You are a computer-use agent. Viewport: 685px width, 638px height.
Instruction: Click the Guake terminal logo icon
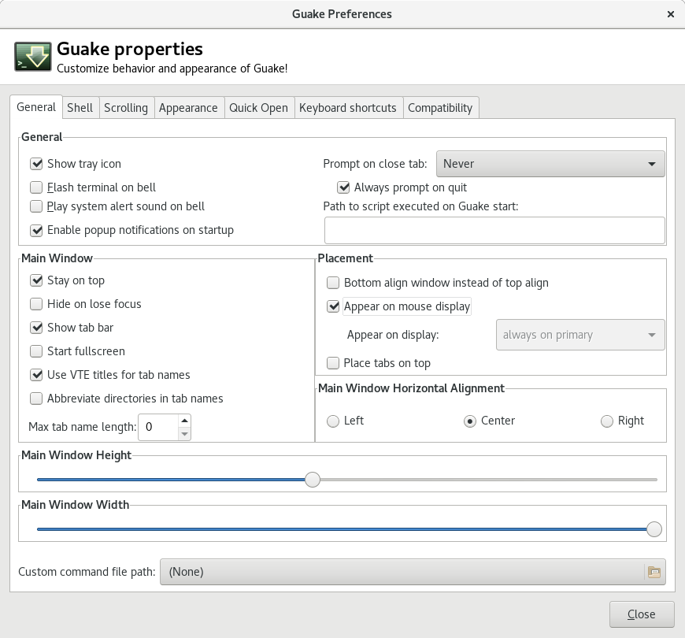click(33, 57)
